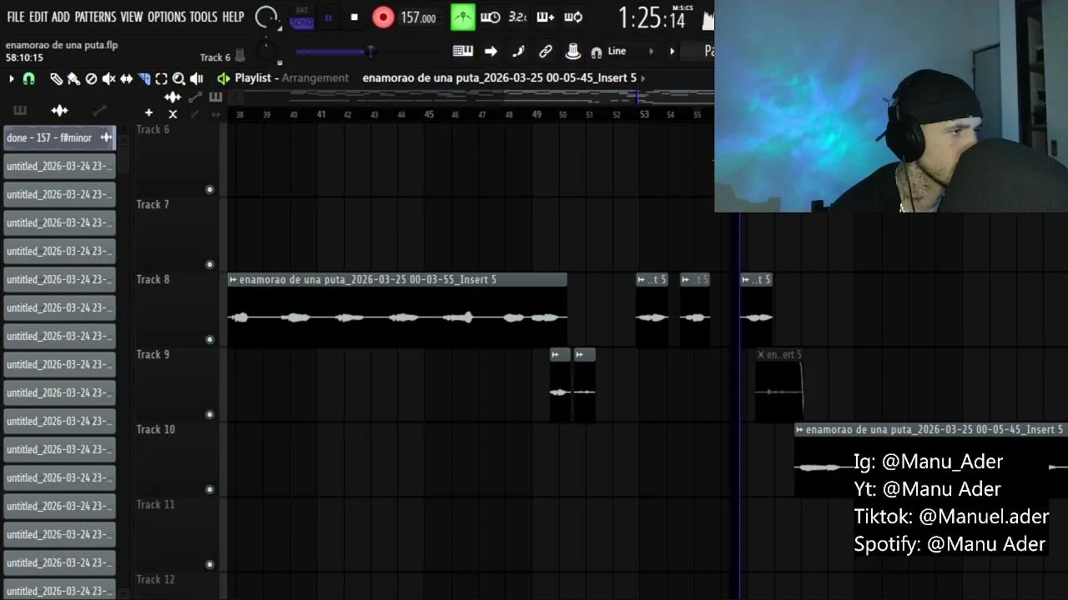Select the Playback speaker tool

[197, 78]
